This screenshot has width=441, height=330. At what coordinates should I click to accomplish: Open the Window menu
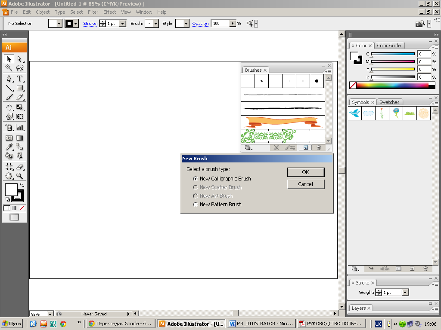point(144,12)
